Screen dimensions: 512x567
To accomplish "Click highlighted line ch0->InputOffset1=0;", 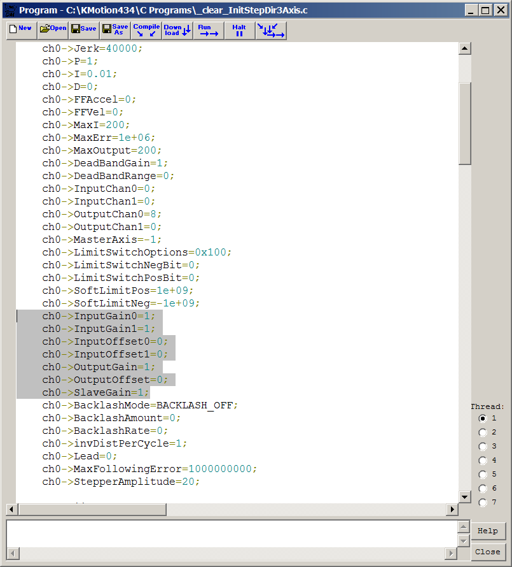I will (x=105, y=354).
